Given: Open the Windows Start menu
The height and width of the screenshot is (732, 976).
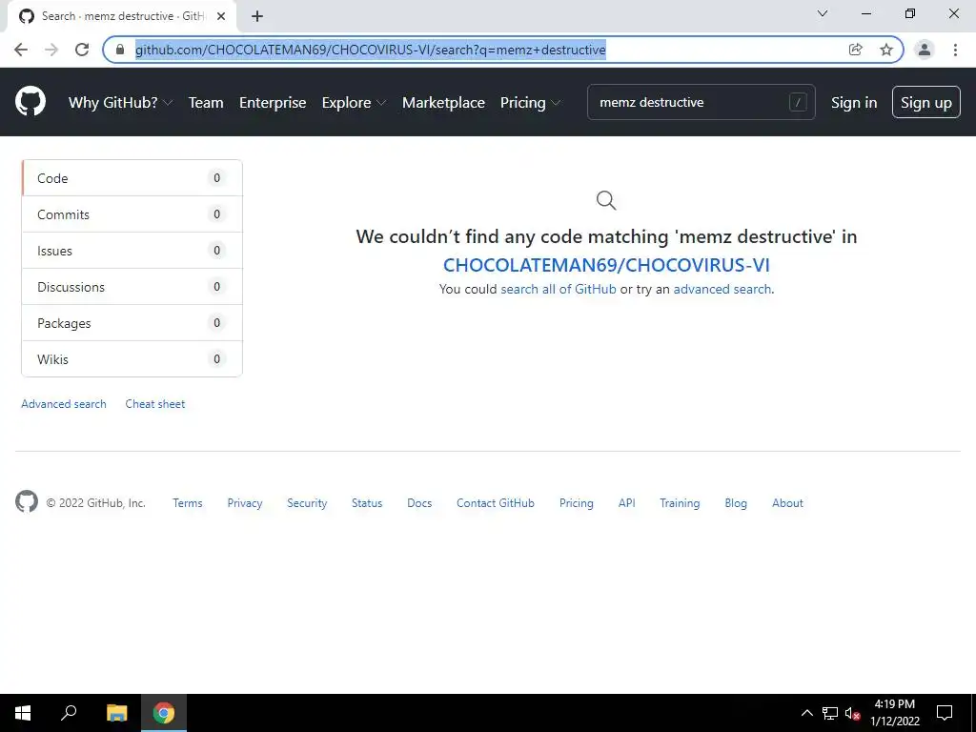Looking at the screenshot, I should (23, 713).
